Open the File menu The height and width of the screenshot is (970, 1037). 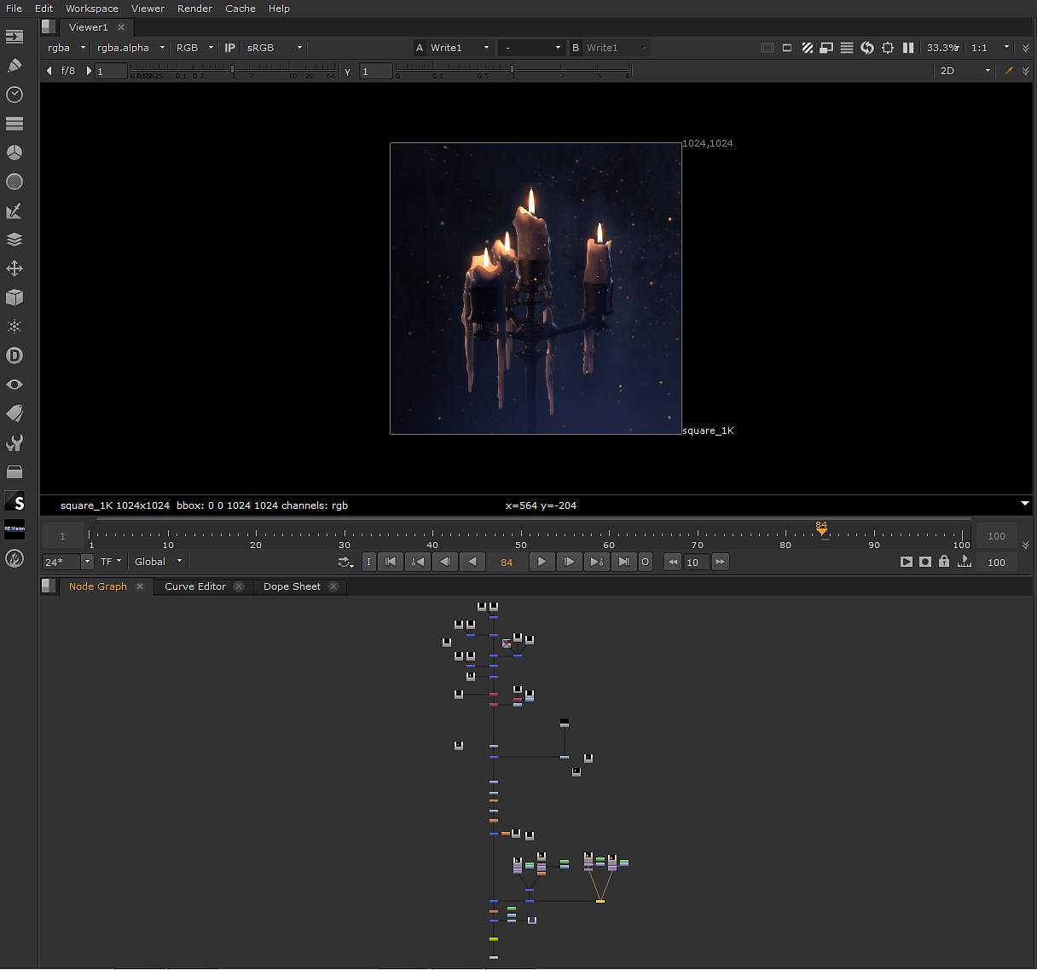14,9
